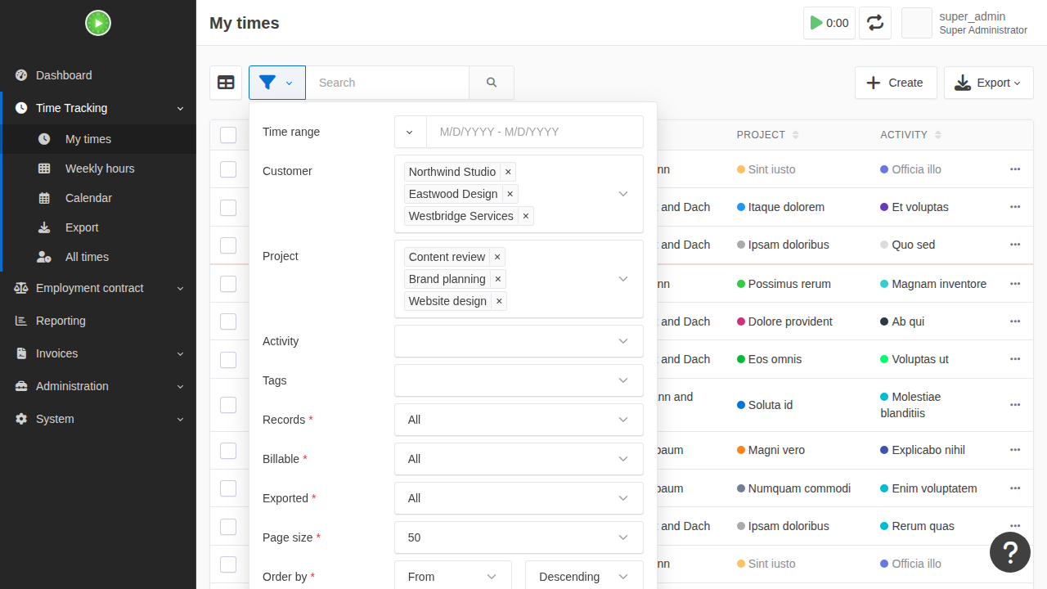Click the Kimai logo icon
This screenshot has width=1047, height=589.
click(98, 23)
